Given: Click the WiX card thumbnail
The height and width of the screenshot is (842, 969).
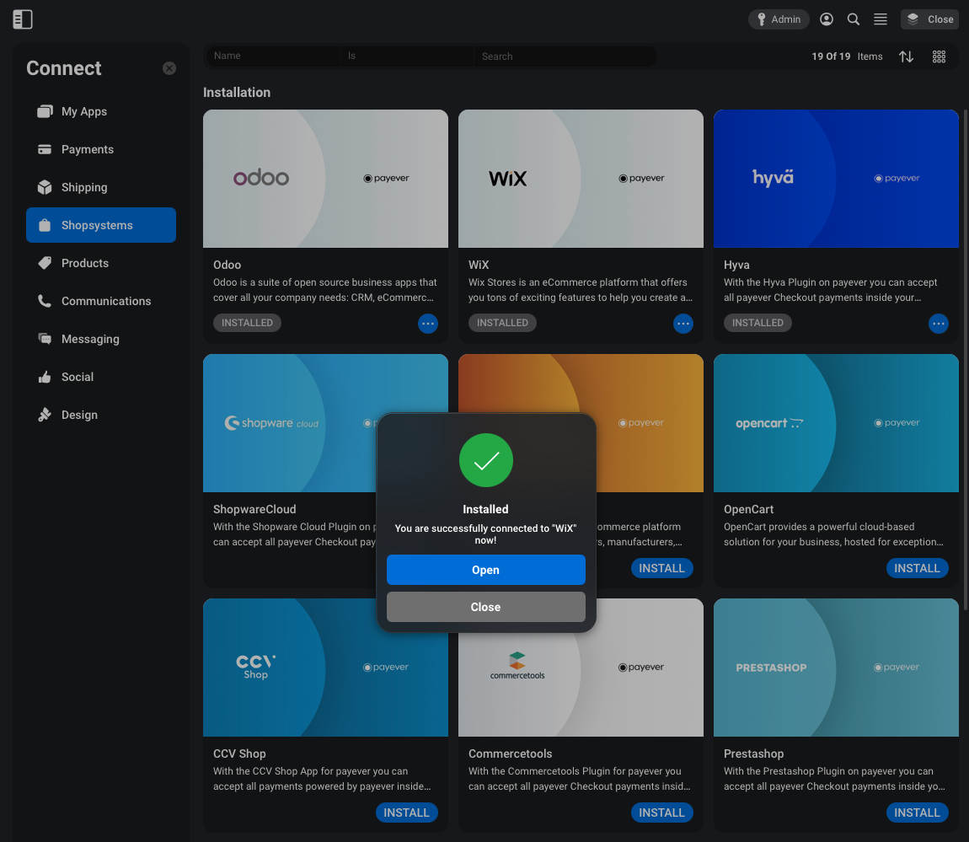Looking at the screenshot, I should pyautogui.click(x=581, y=179).
